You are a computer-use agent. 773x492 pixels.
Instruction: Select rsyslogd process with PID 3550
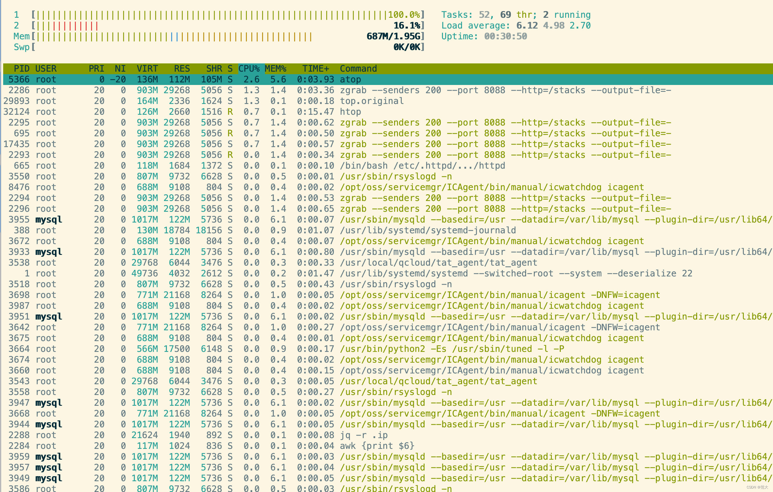(x=388, y=176)
